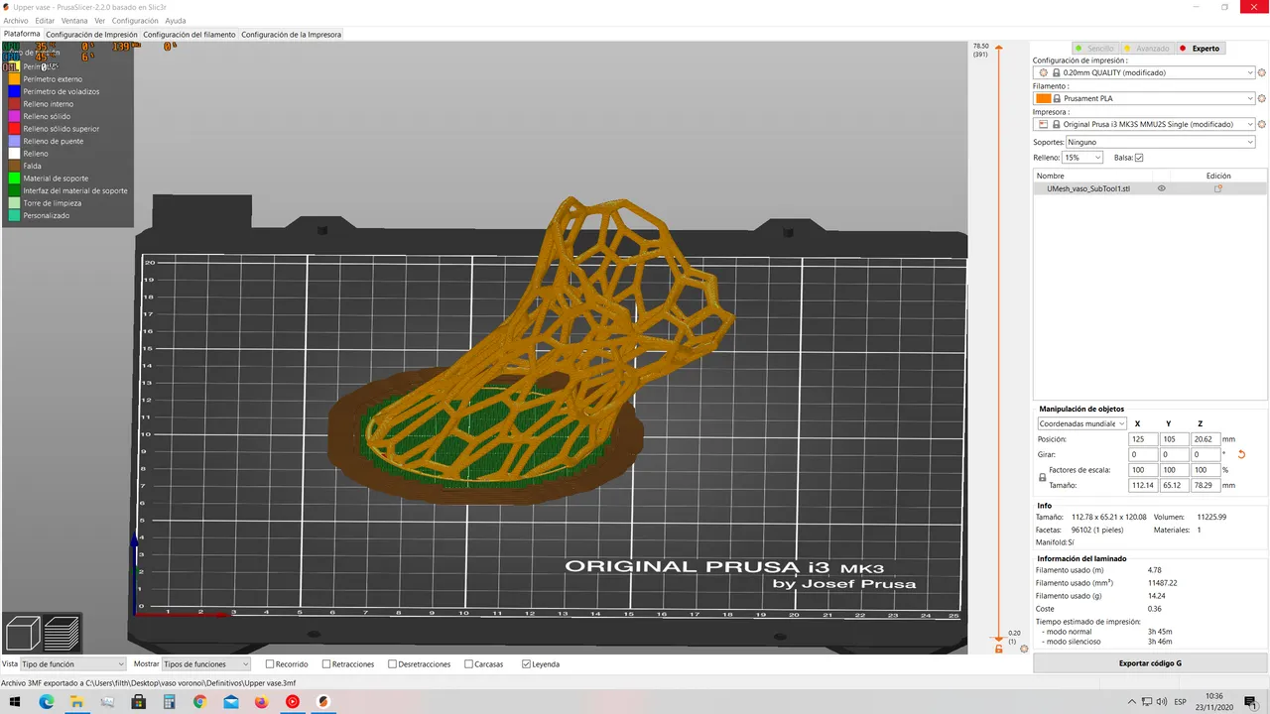Click the X position input field
Image resolution: width=1270 pixels, height=714 pixels.
[x=1143, y=439]
